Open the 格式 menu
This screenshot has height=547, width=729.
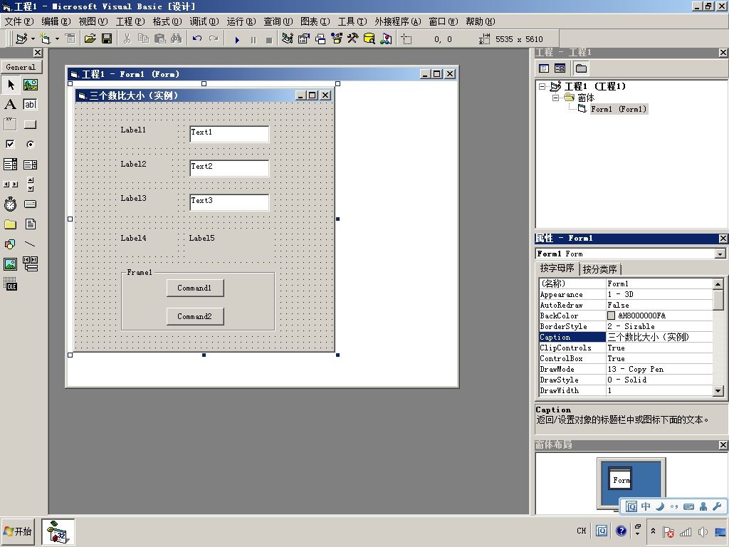pos(167,21)
